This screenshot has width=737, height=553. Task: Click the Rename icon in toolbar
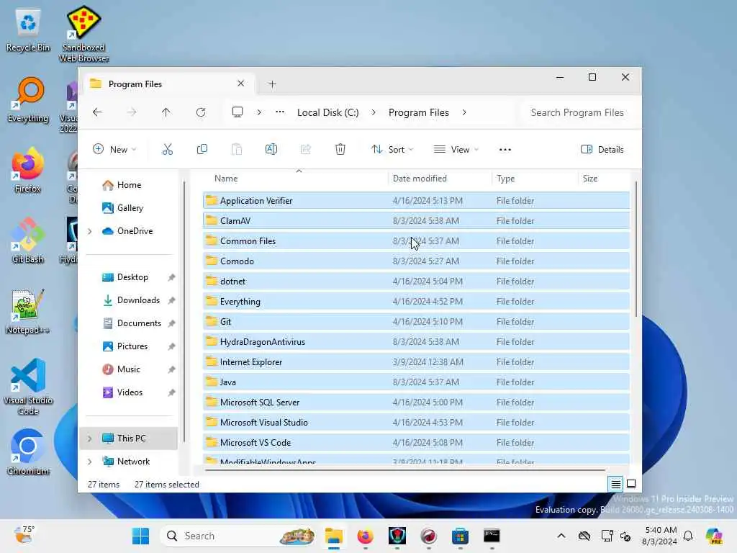271,150
